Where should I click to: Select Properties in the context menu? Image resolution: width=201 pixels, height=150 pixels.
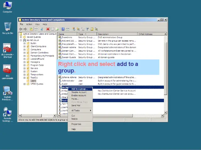[x=76, y=124]
